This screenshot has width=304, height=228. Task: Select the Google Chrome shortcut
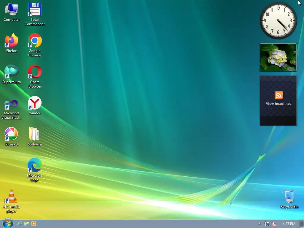[x=34, y=45]
